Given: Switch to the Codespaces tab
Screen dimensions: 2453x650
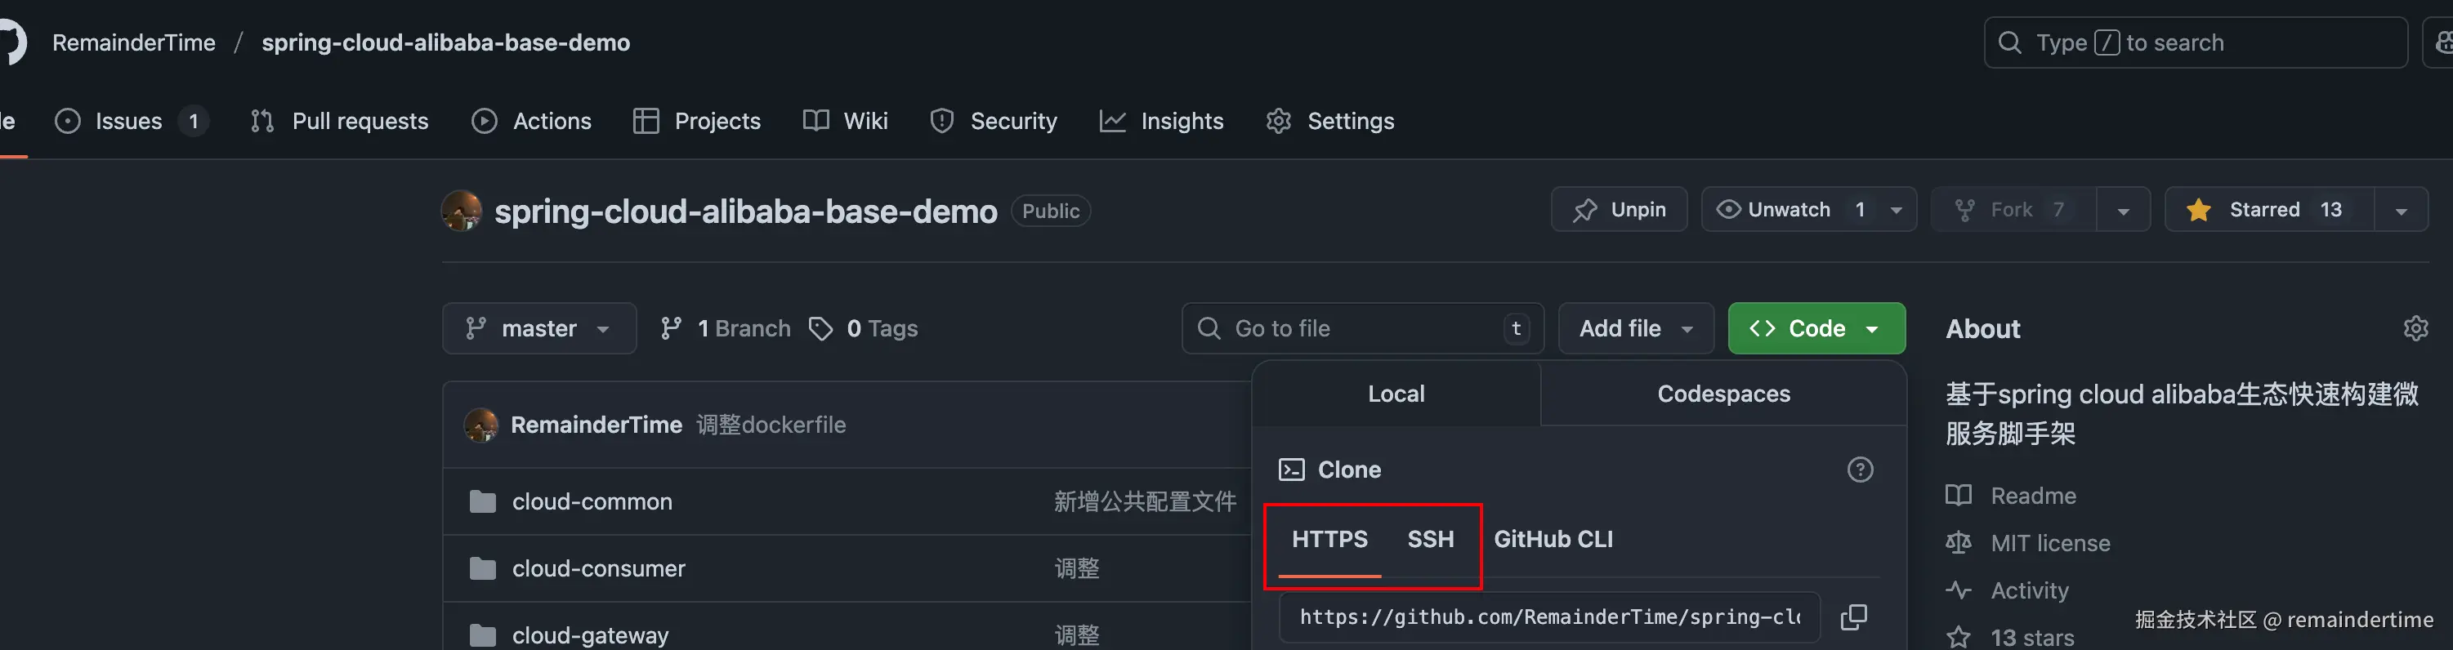Looking at the screenshot, I should point(1723,394).
